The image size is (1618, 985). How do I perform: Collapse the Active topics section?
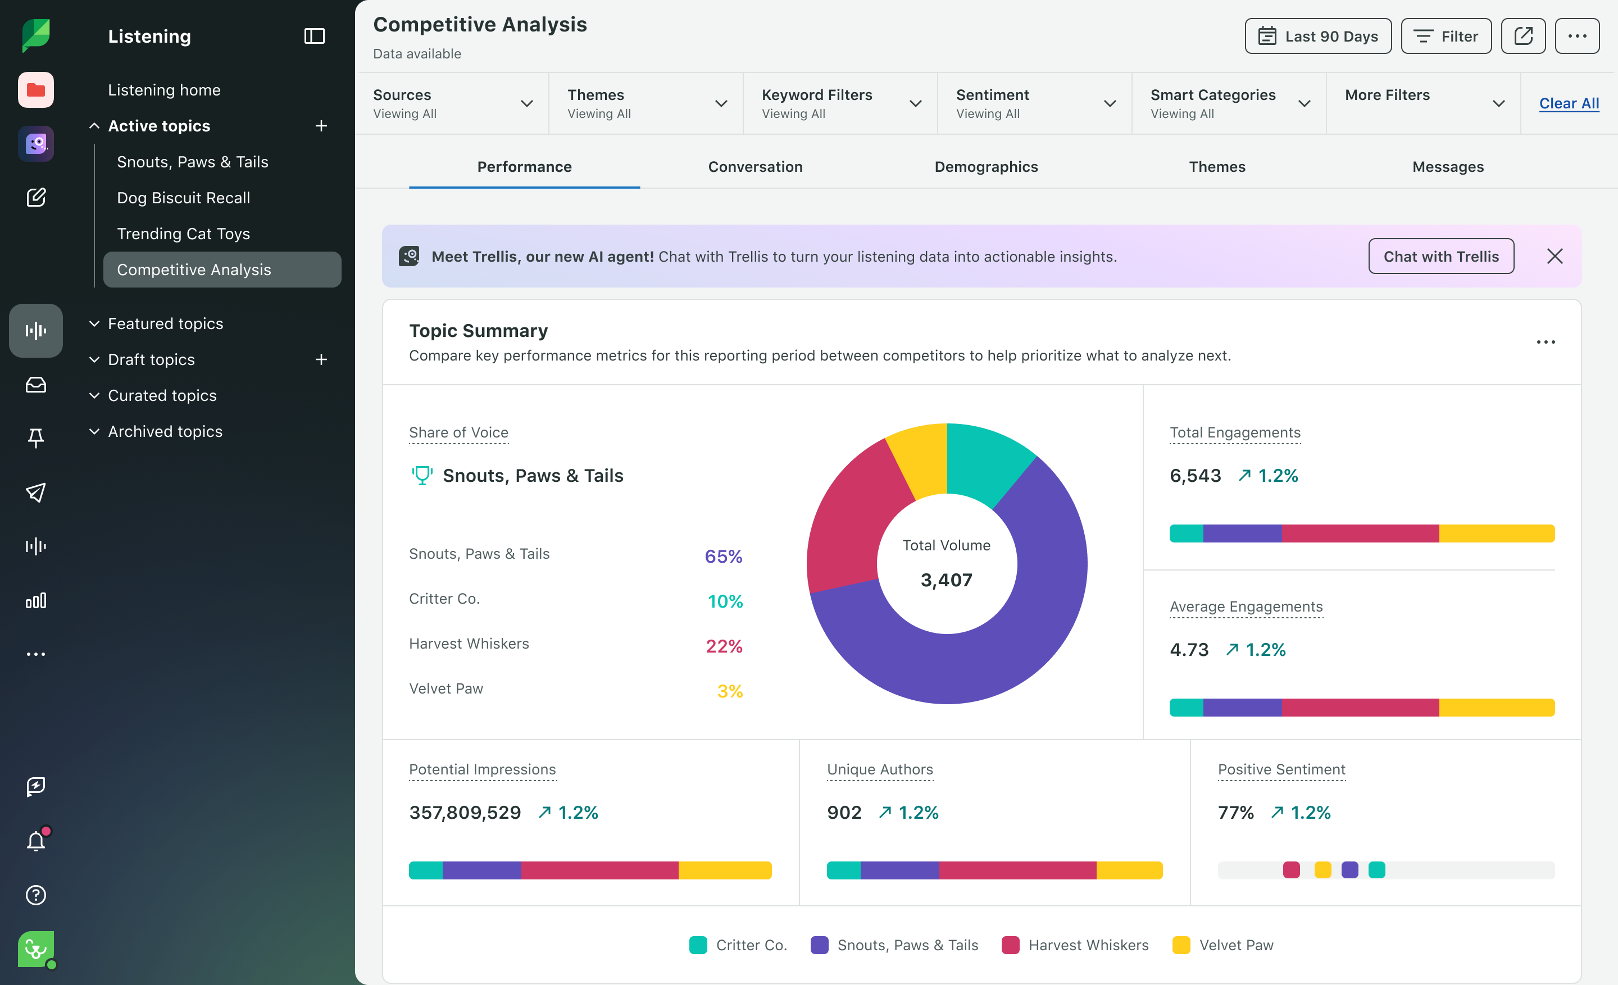click(x=94, y=125)
